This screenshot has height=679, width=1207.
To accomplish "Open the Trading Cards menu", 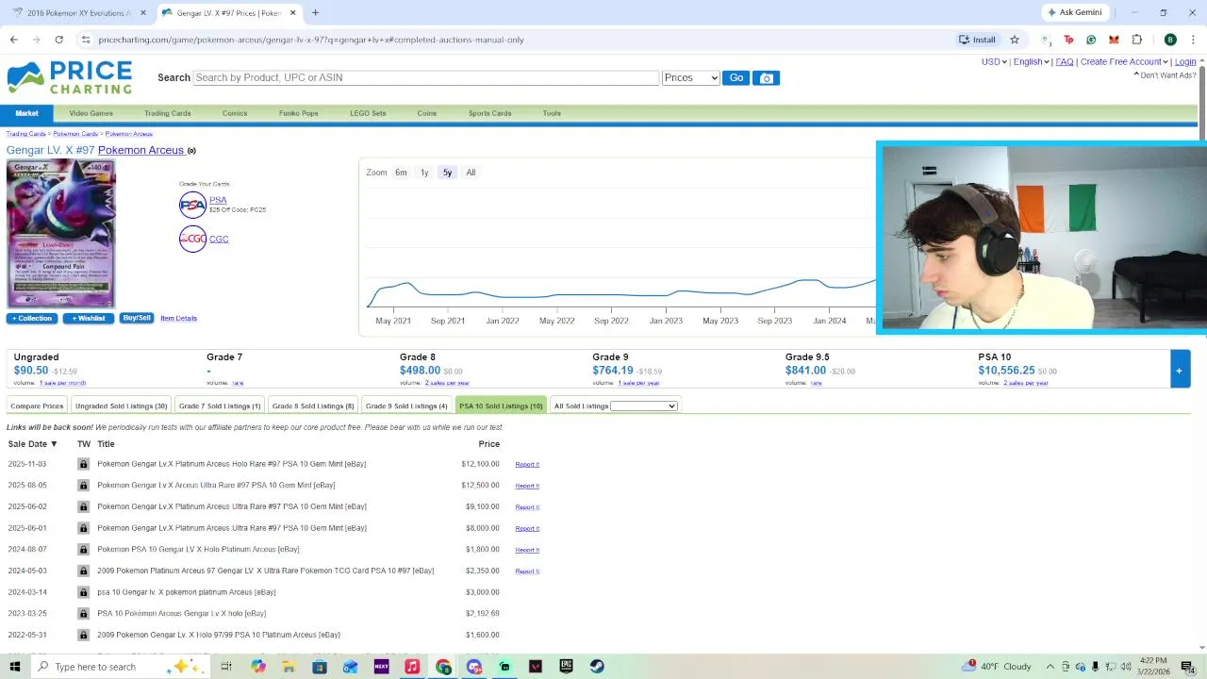I will 168,113.
